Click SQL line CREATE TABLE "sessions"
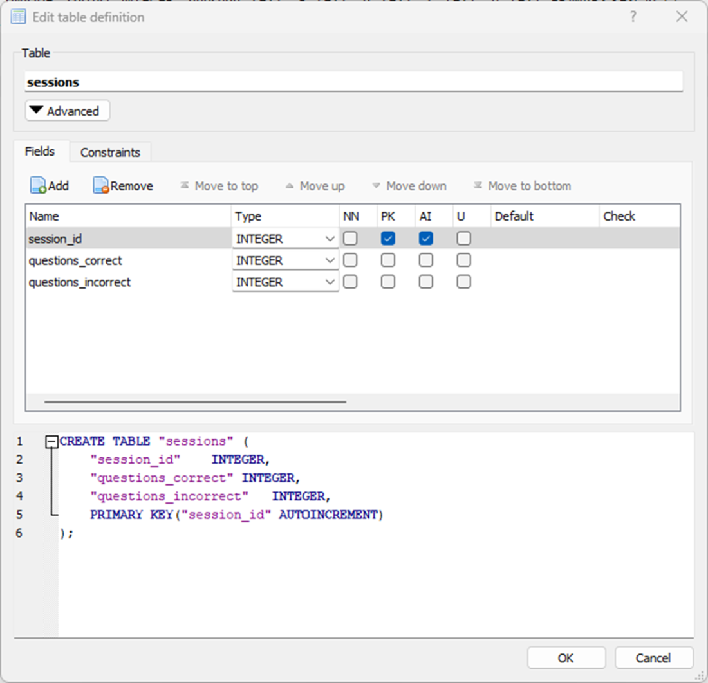 click(x=154, y=441)
